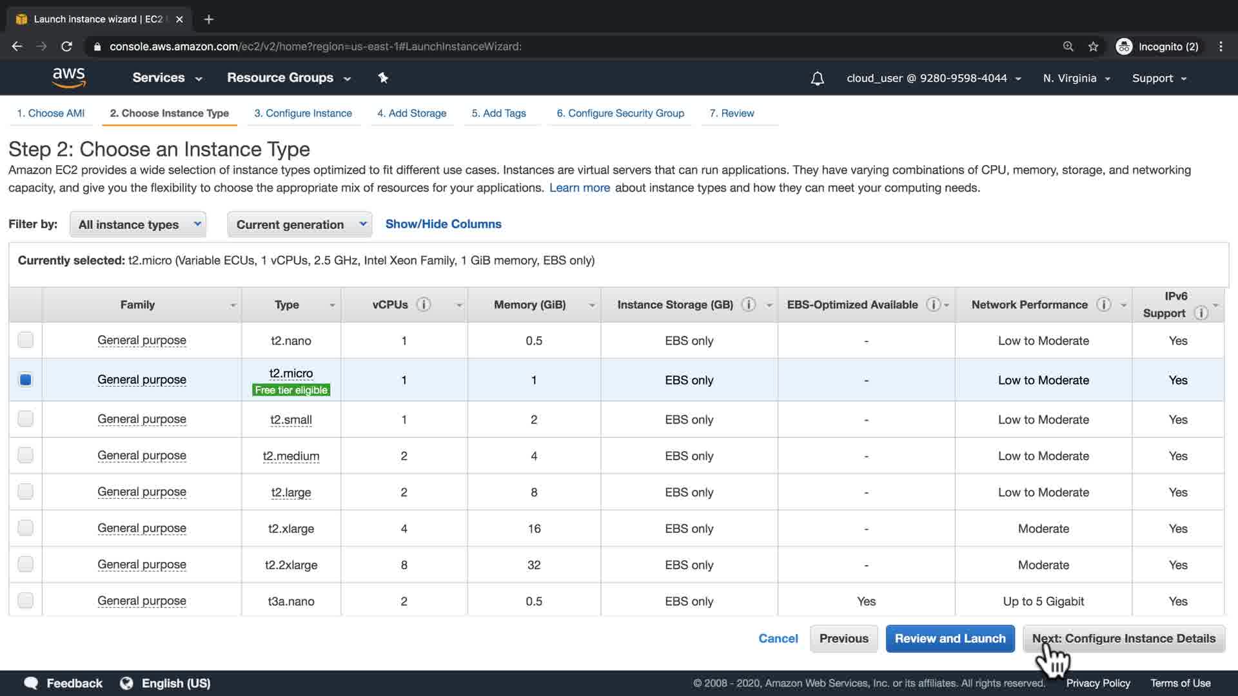The width and height of the screenshot is (1238, 696).
Task: Click the pin shortcut icon in the navbar
Action: pos(383,78)
